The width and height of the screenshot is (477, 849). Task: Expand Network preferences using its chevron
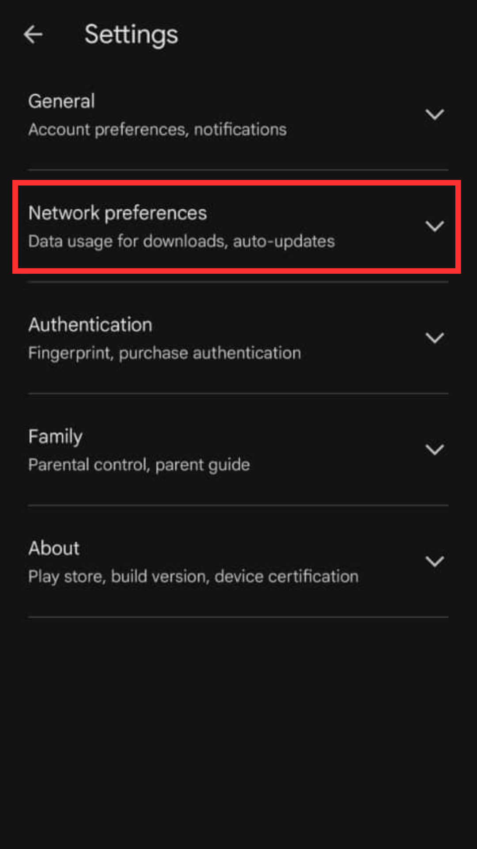(435, 226)
